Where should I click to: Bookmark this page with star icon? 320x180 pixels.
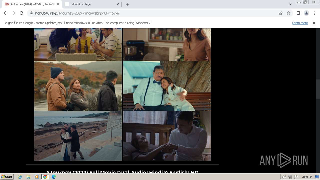[288, 13]
